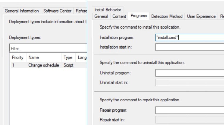The width and height of the screenshot is (224, 125).
Task: Click the Script type cell
Action: point(68,65)
